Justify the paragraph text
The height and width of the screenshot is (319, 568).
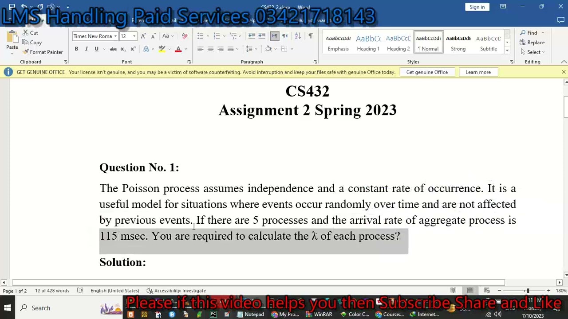pos(231,49)
